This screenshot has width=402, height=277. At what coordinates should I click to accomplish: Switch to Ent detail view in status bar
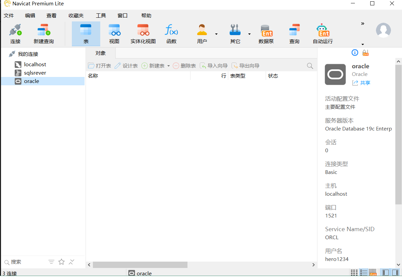pyautogui.click(x=373, y=273)
